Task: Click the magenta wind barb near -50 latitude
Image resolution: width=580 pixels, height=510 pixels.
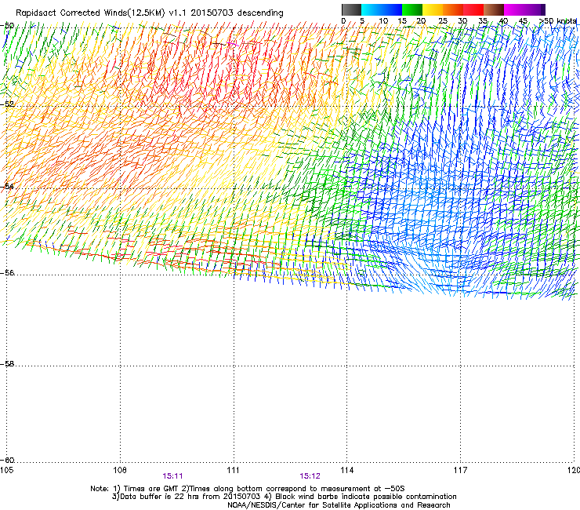Action: click(232, 44)
